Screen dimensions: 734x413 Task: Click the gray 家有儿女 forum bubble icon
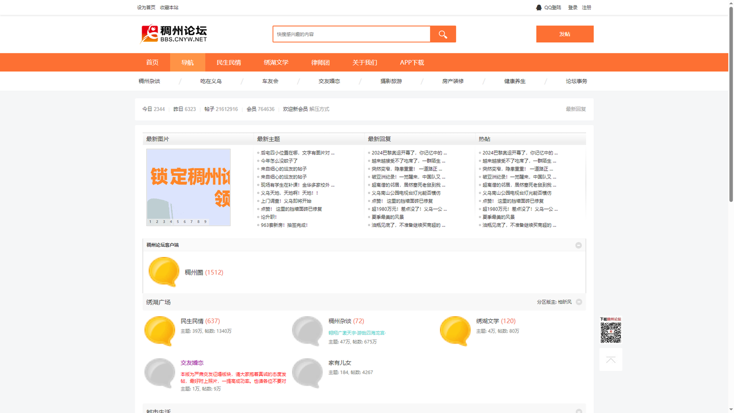307,373
